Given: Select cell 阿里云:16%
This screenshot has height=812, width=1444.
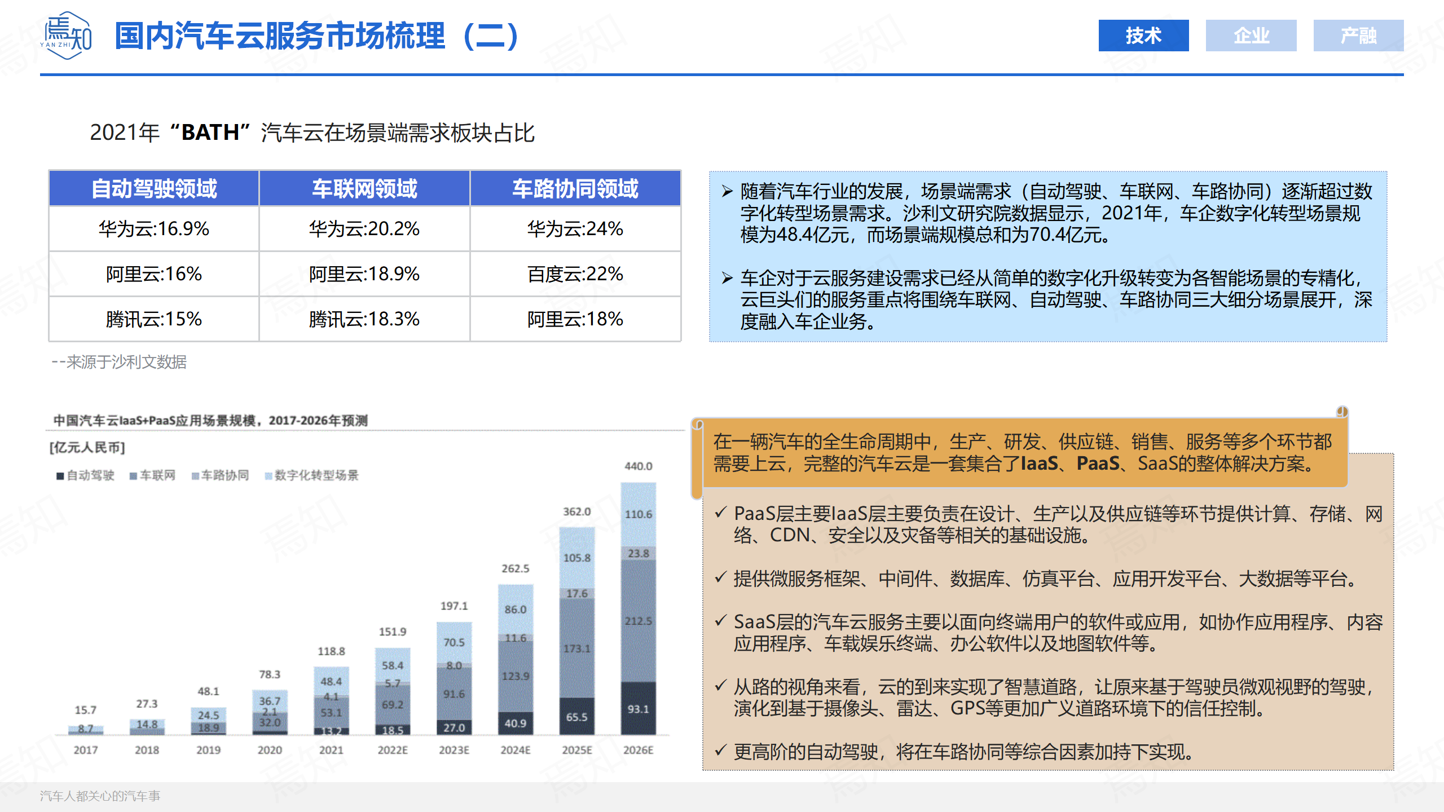Looking at the screenshot, I should [x=154, y=274].
